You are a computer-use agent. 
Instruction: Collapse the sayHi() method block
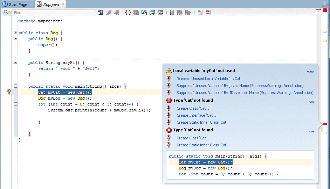pos(15,62)
